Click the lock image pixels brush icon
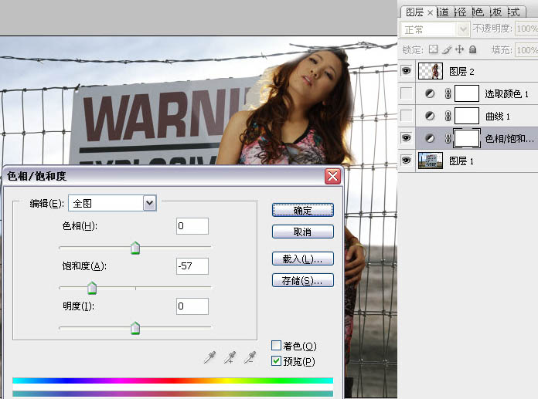 coord(447,49)
